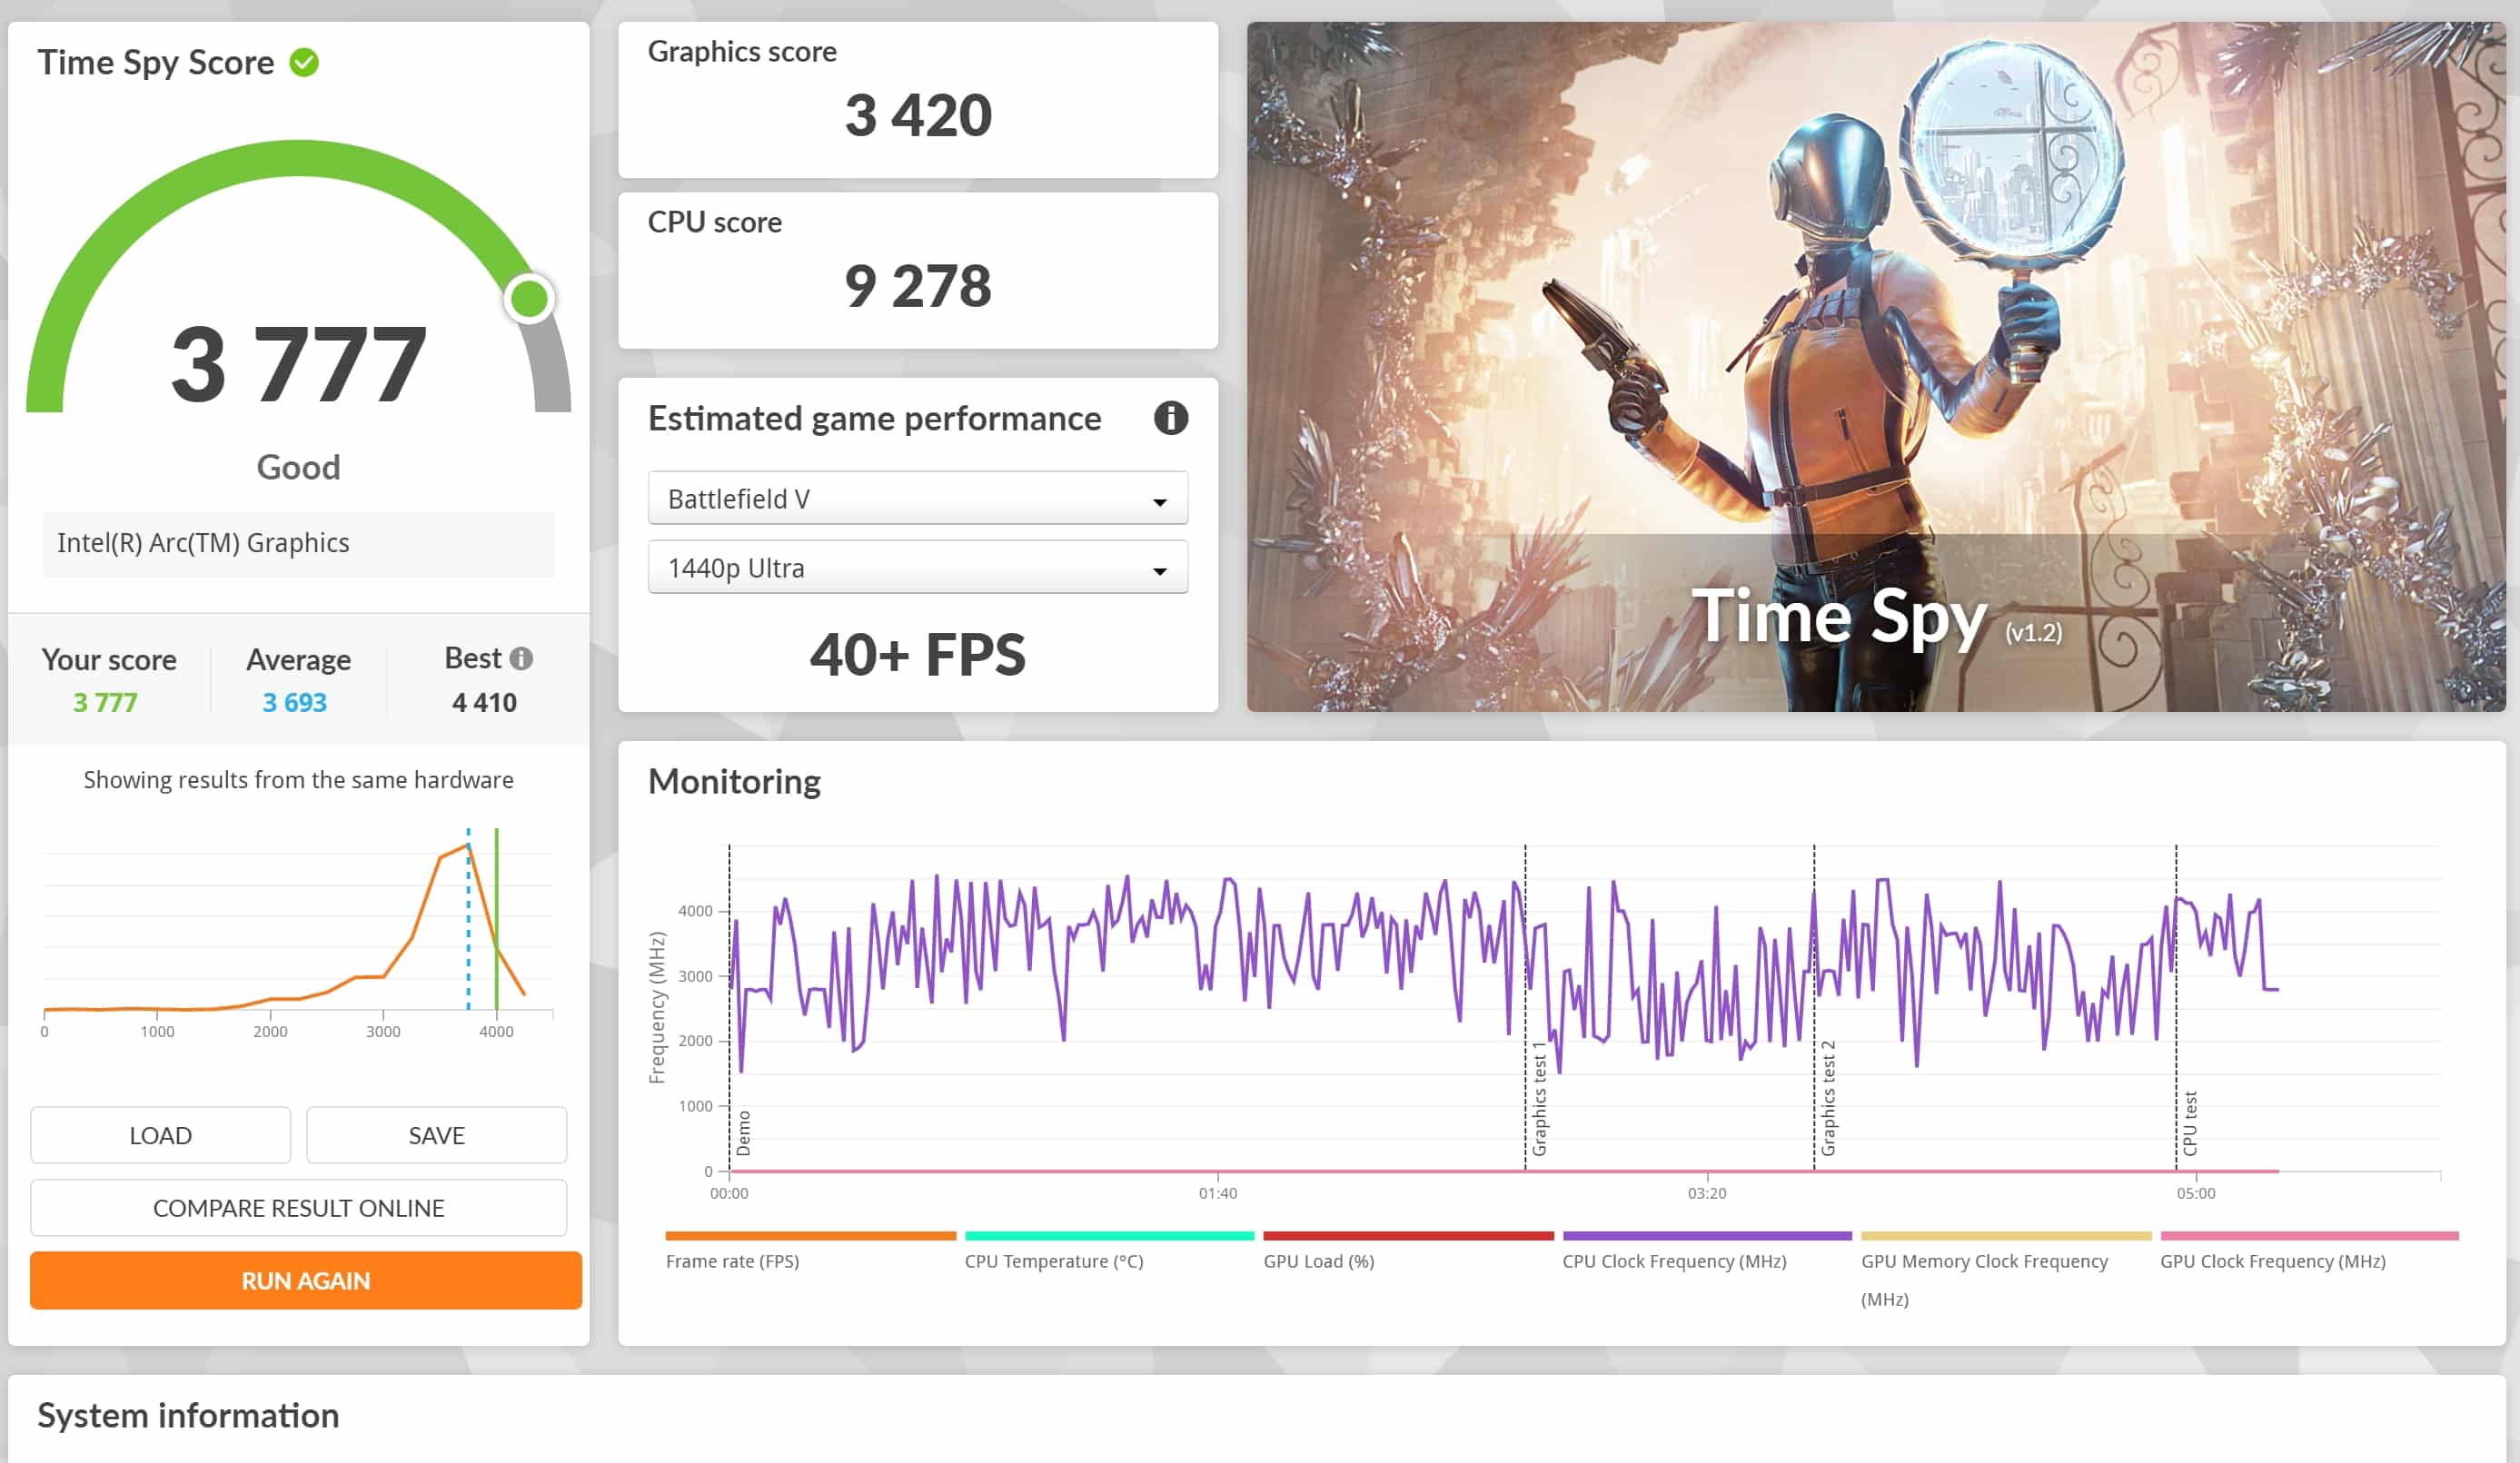The height and width of the screenshot is (1463, 2520).
Task: Toggle Frame rate (FPS) legend series
Action: coord(732,1261)
